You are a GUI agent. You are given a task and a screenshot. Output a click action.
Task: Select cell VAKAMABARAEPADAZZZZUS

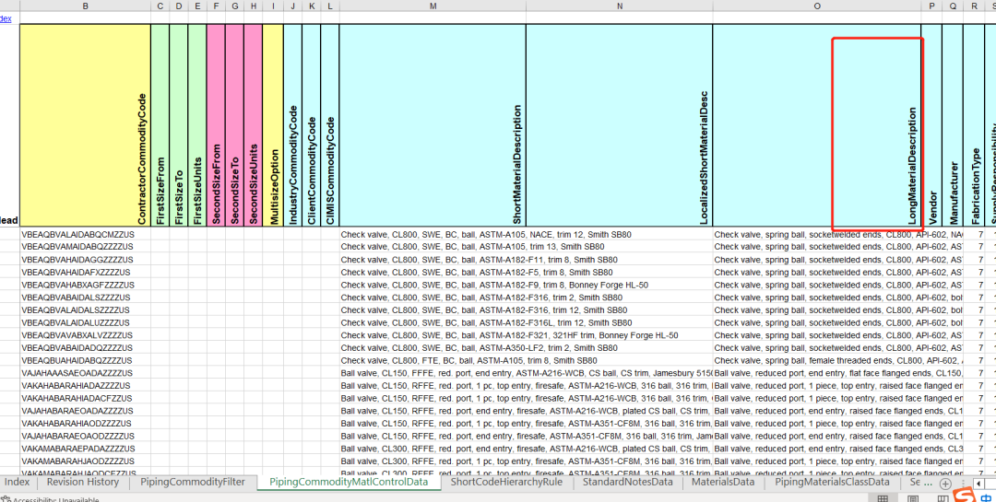tap(85, 449)
